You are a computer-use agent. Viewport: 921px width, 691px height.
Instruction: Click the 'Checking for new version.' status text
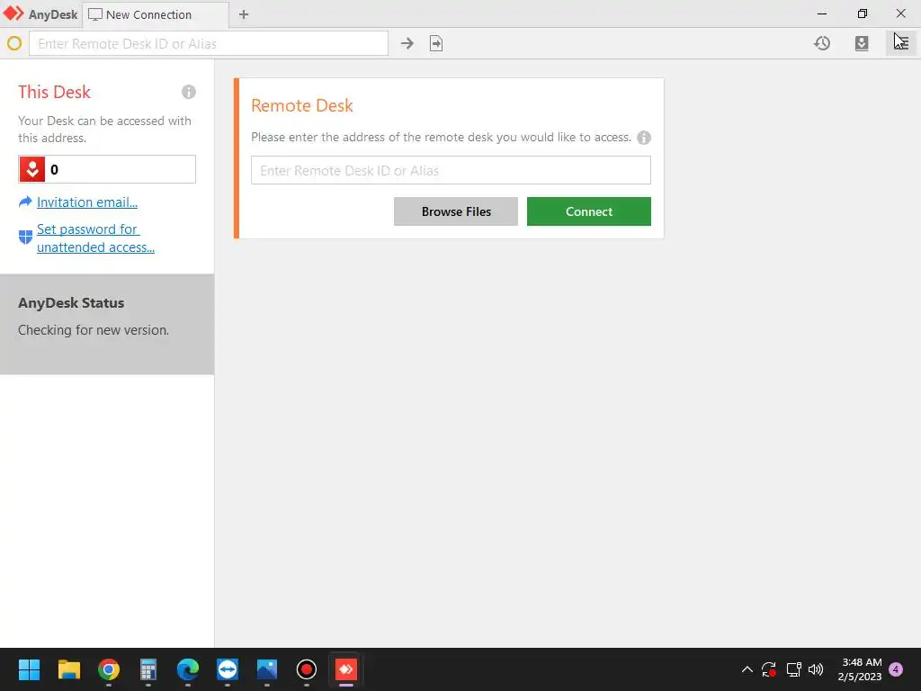tap(94, 330)
